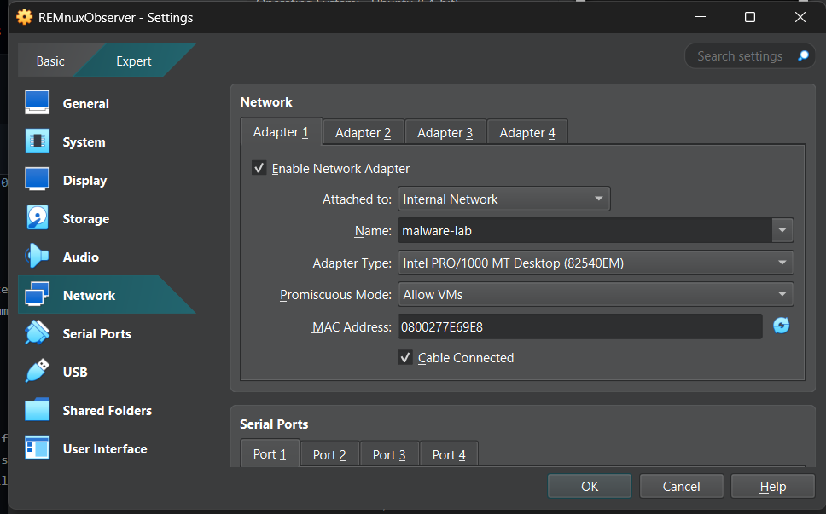Image resolution: width=826 pixels, height=514 pixels.
Task: Open the Promiscuous Mode dropdown
Action: 595,294
